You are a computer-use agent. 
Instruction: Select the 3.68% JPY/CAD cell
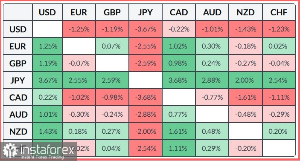pyautogui.click(x=179, y=80)
